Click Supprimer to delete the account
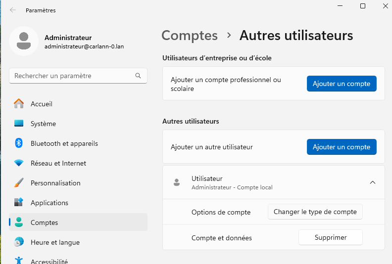This screenshot has width=392, height=264. tap(331, 237)
